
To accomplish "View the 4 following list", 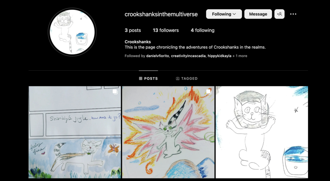I will tap(202, 30).
